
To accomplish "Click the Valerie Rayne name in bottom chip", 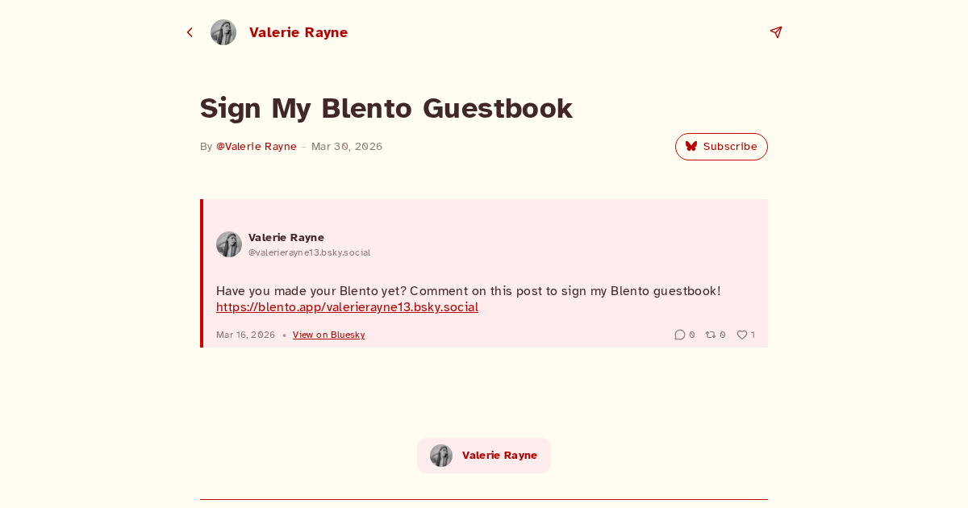I will [x=499, y=456].
